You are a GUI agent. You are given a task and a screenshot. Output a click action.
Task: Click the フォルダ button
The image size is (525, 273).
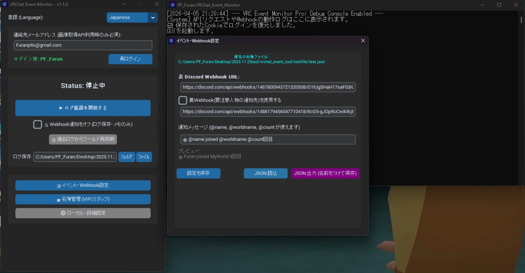(x=127, y=157)
